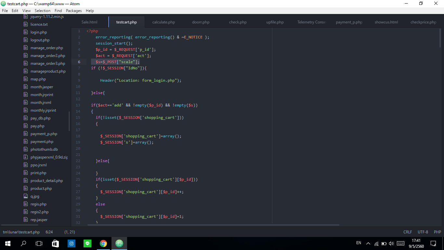
Task: Open the LINE app taskbar icon
Action: [87, 243]
